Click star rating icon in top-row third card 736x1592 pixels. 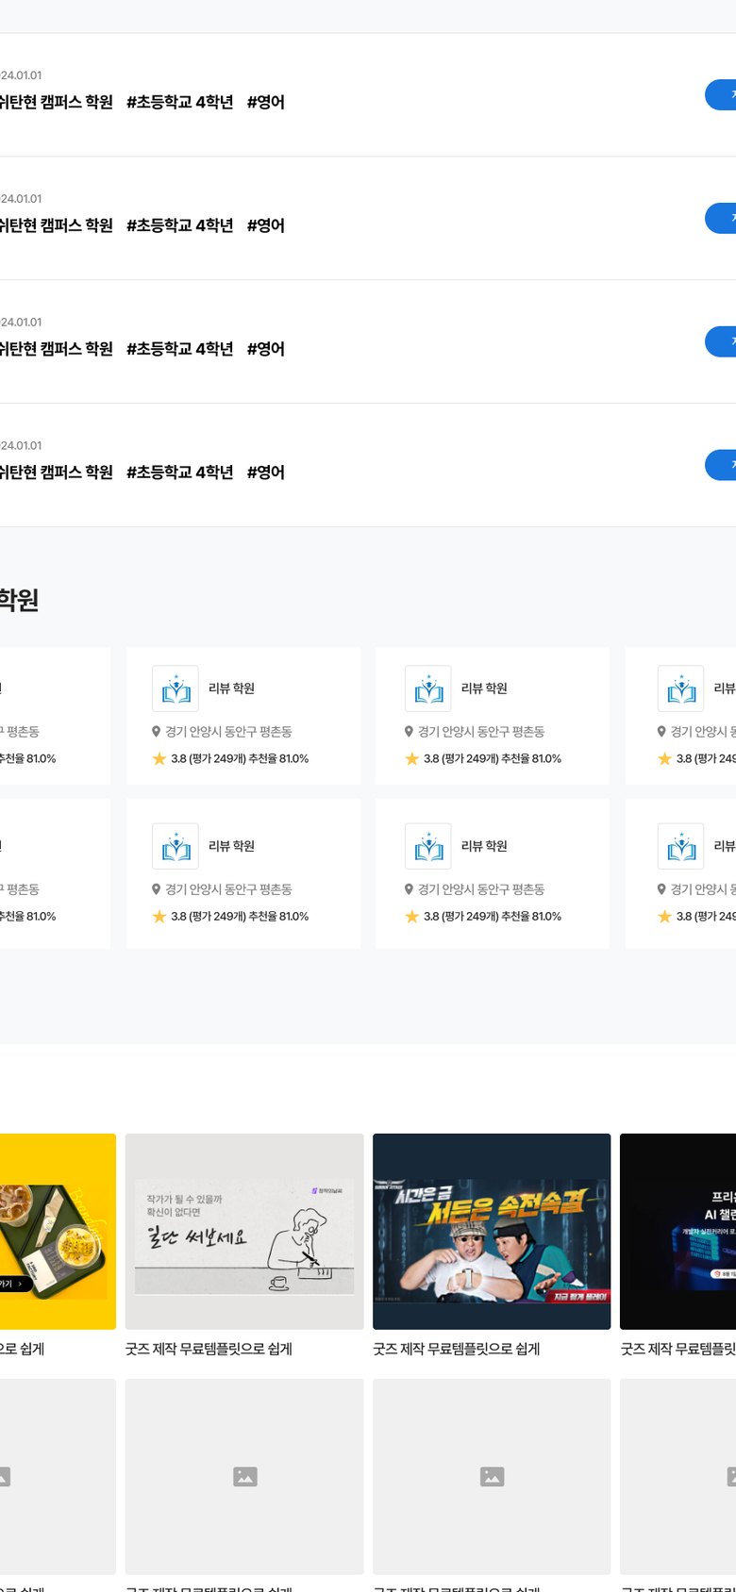[412, 758]
